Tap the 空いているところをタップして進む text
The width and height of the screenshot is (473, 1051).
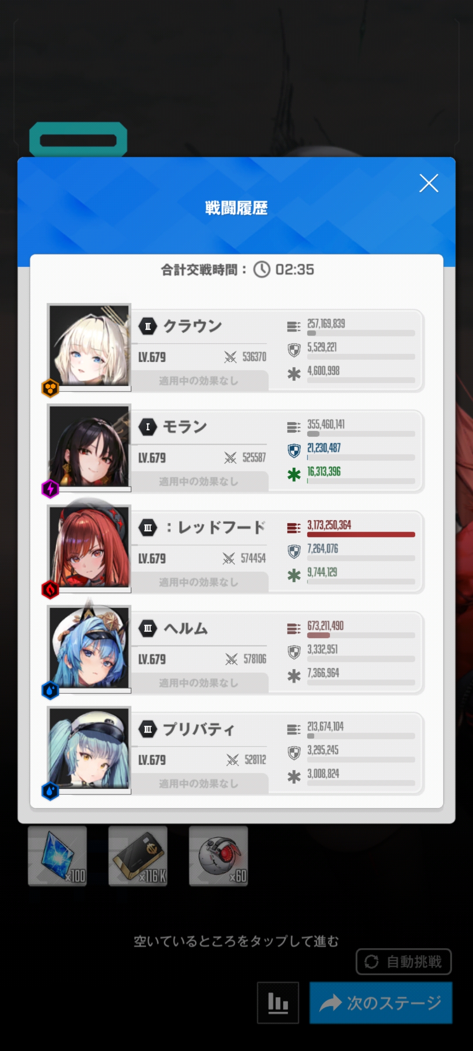pyautogui.click(x=236, y=941)
